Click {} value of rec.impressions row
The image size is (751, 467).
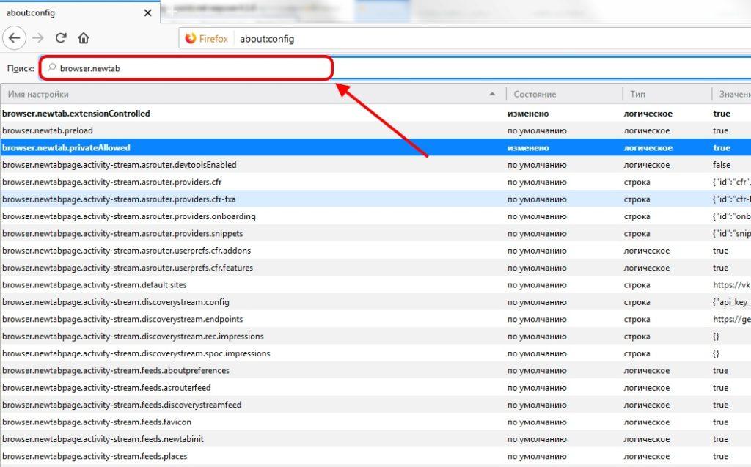click(x=716, y=337)
